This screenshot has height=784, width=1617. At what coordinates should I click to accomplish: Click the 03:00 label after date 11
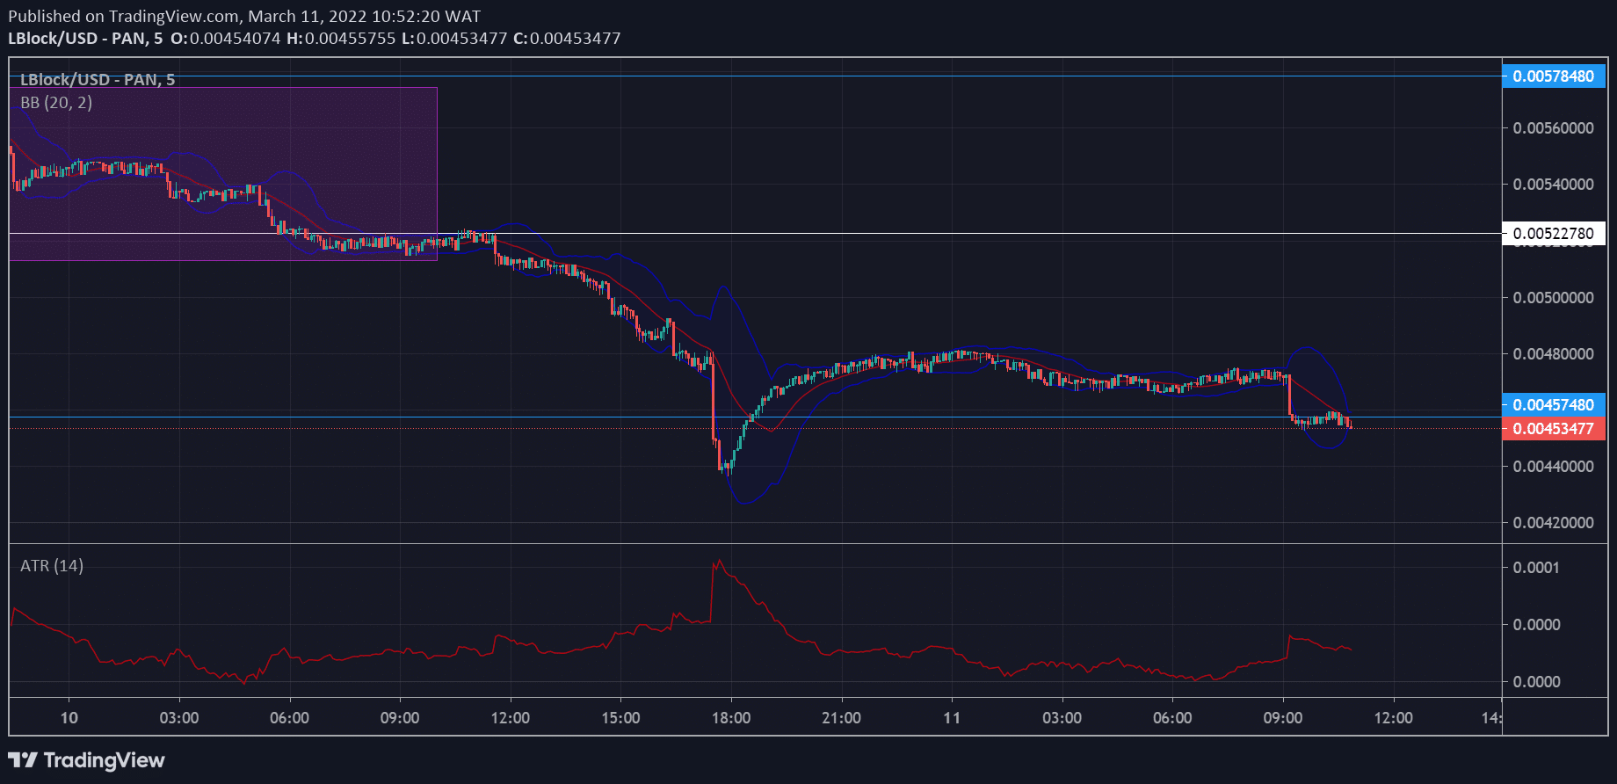click(x=1062, y=718)
